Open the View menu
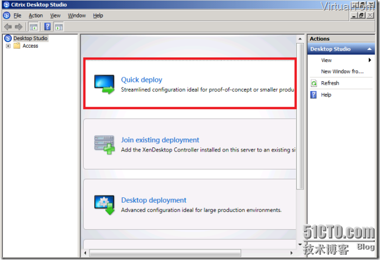Viewport: 380px width, 260px height. tap(55, 16)
